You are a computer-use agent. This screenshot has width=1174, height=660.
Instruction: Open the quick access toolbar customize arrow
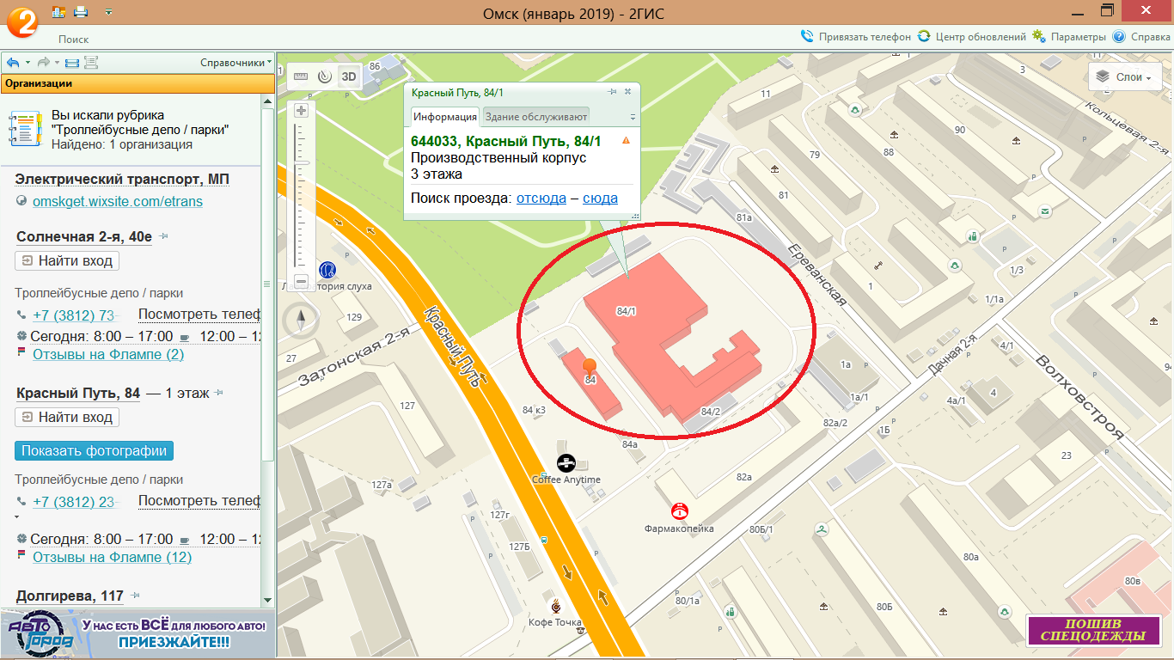click(108, 12)
